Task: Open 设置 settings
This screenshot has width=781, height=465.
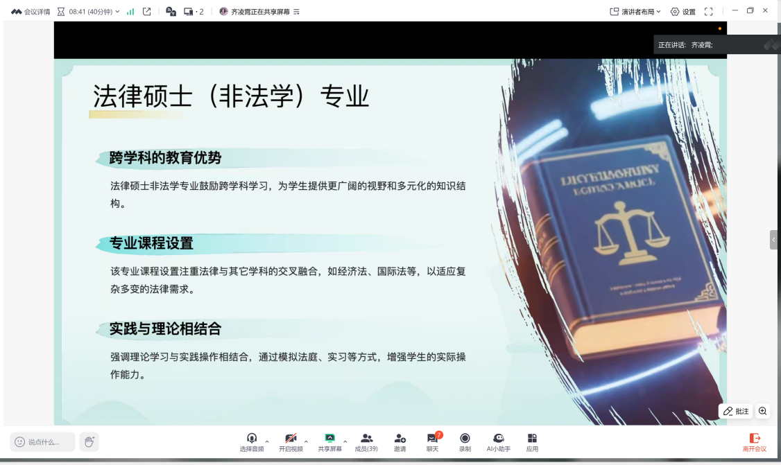Action: click(x=683, y=12)
